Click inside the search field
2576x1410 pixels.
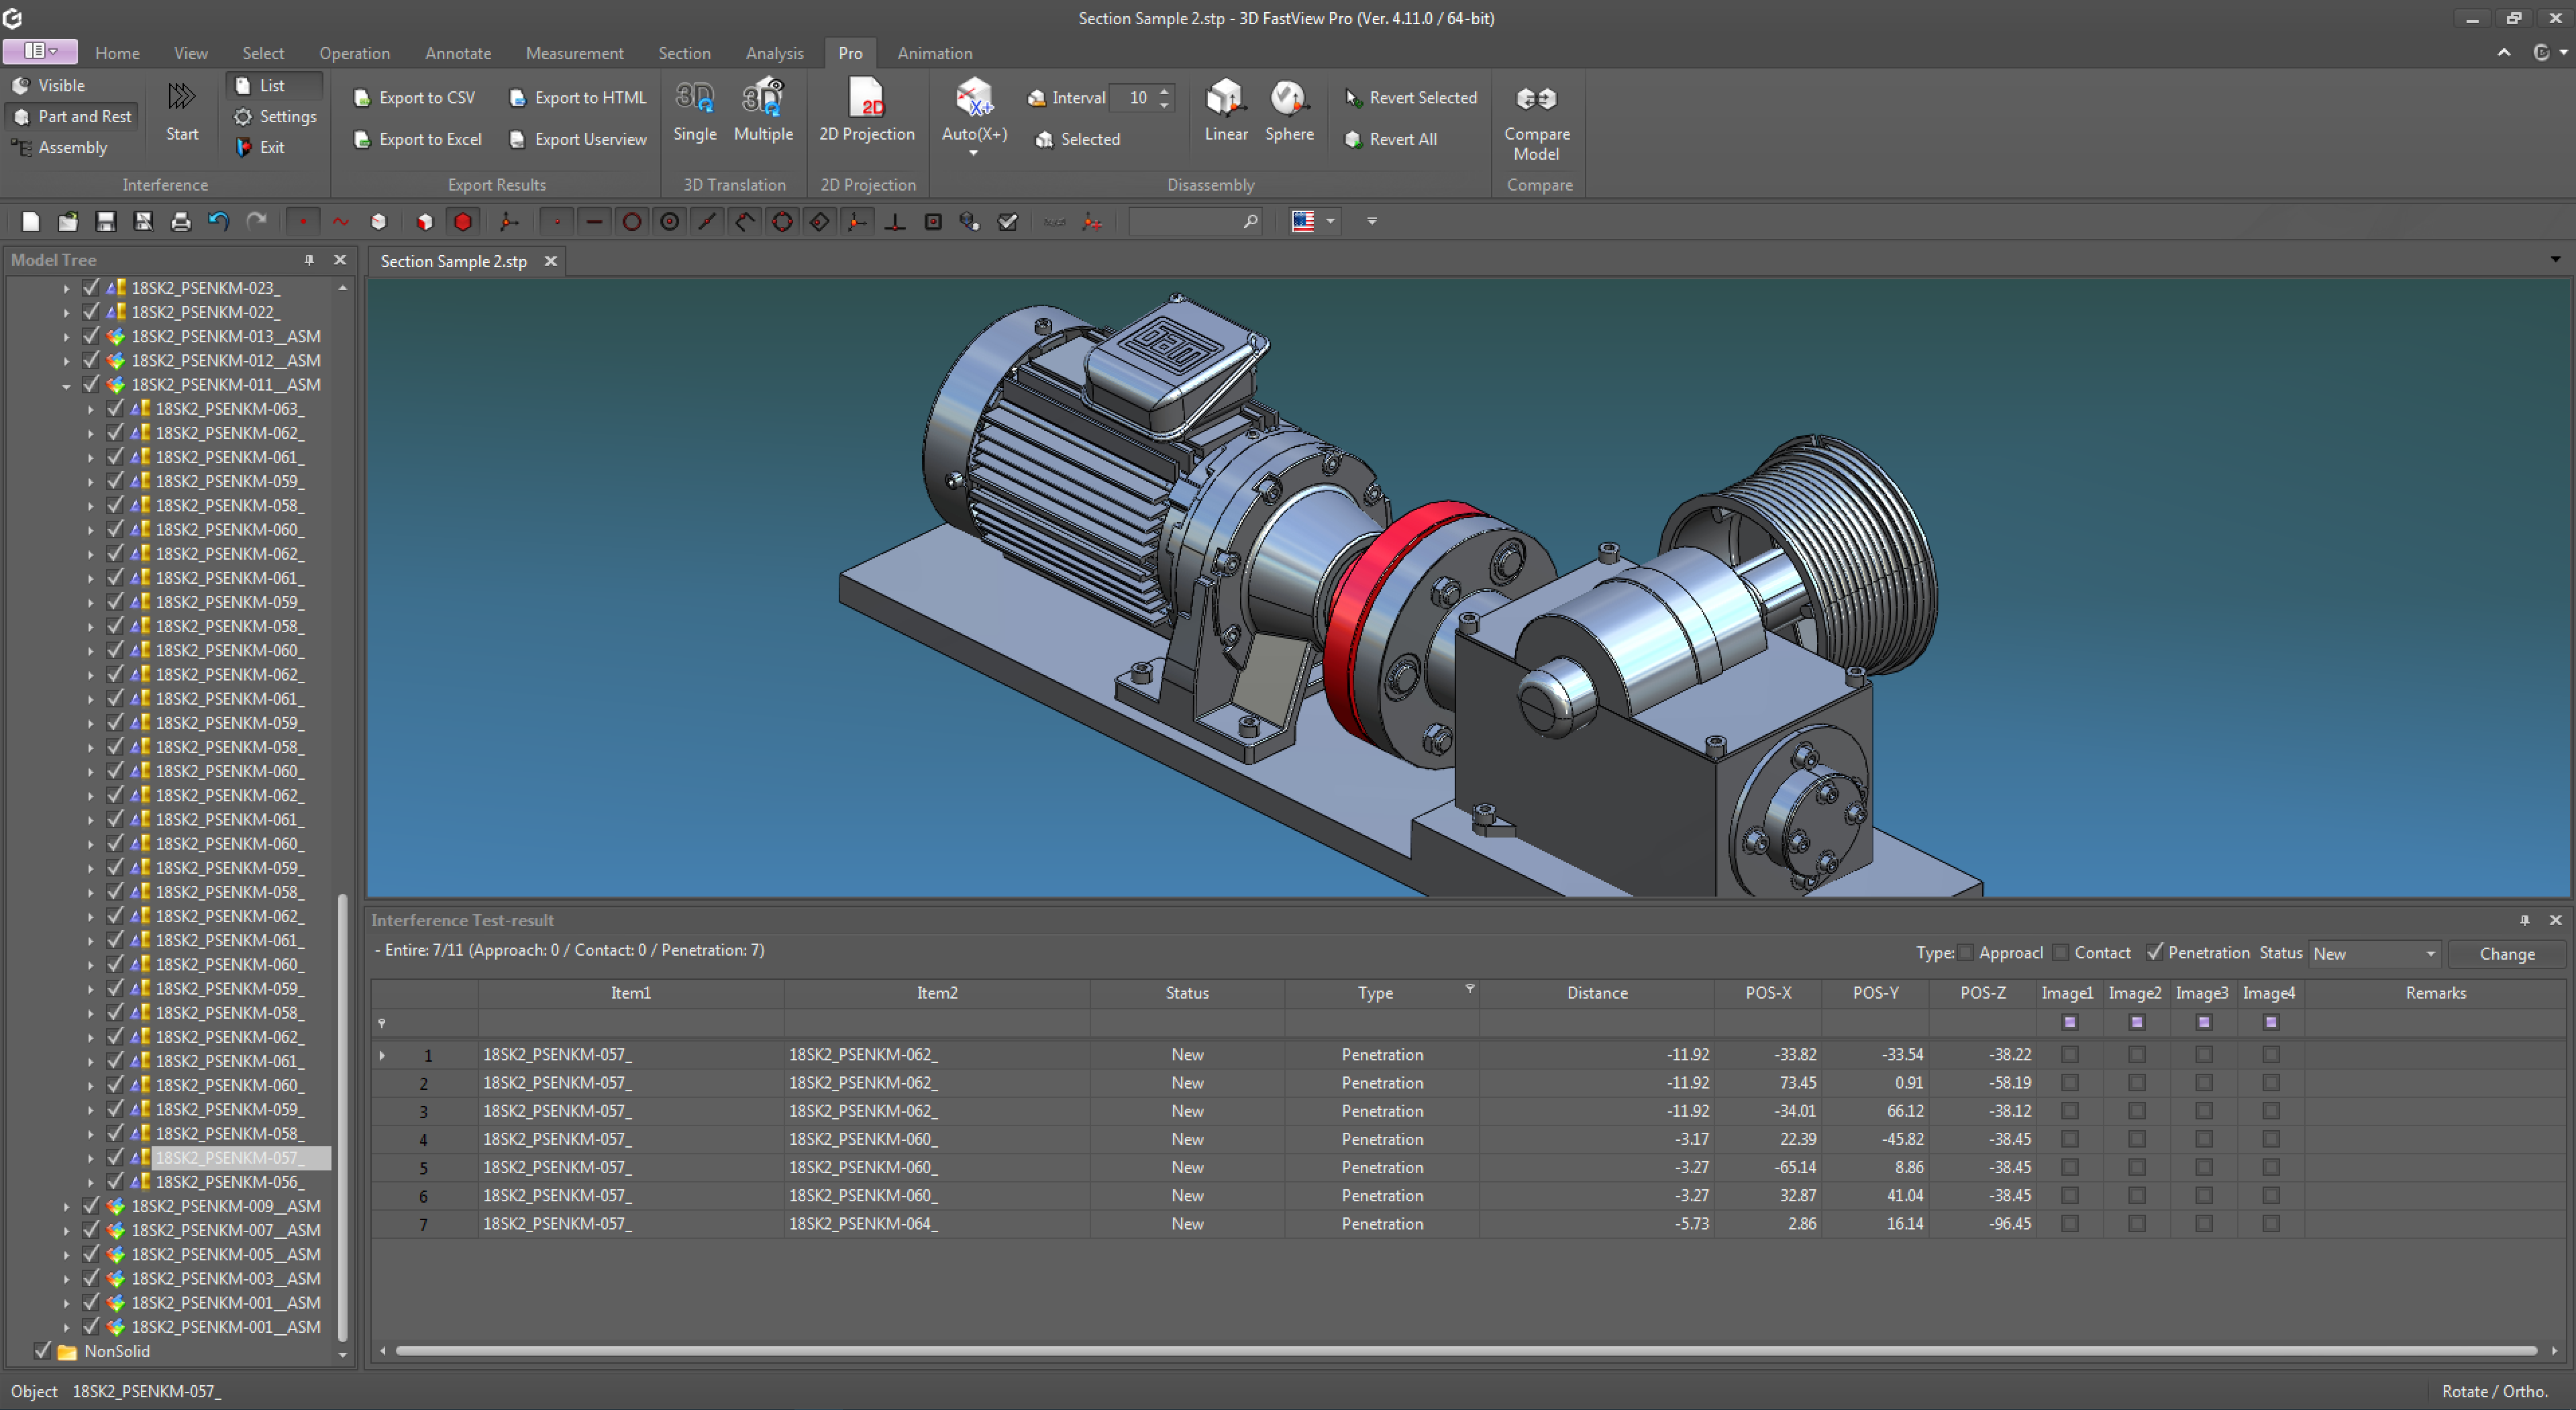(1185, 221)
